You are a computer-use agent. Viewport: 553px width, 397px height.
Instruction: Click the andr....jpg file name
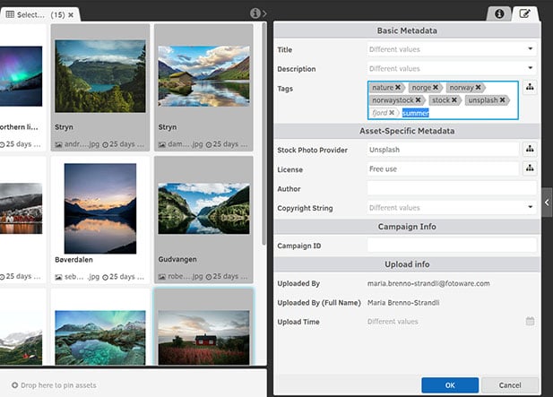pos(82,144)
